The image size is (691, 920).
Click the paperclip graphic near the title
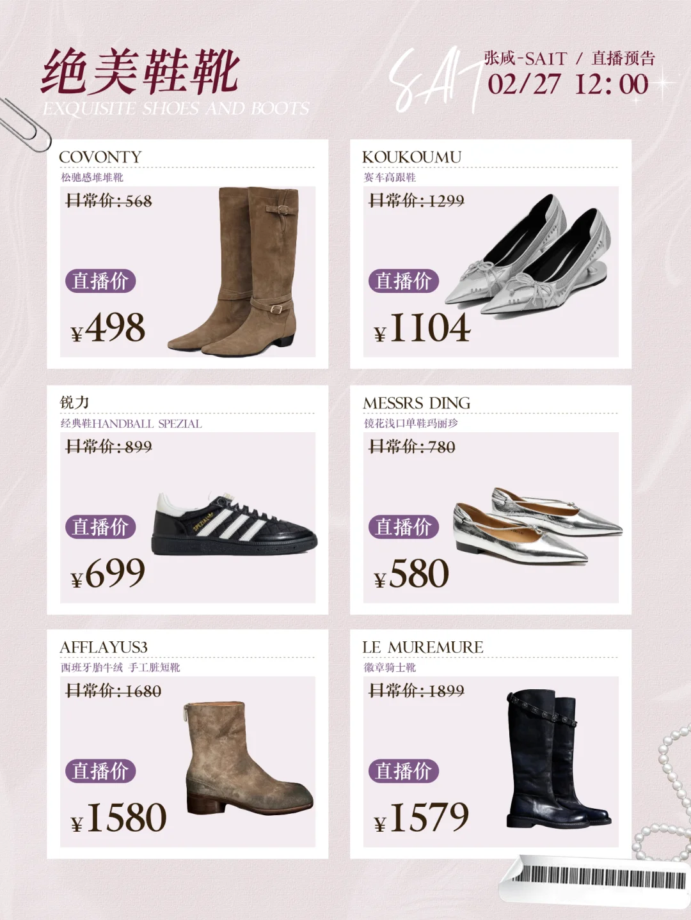(x=24, y=124)
